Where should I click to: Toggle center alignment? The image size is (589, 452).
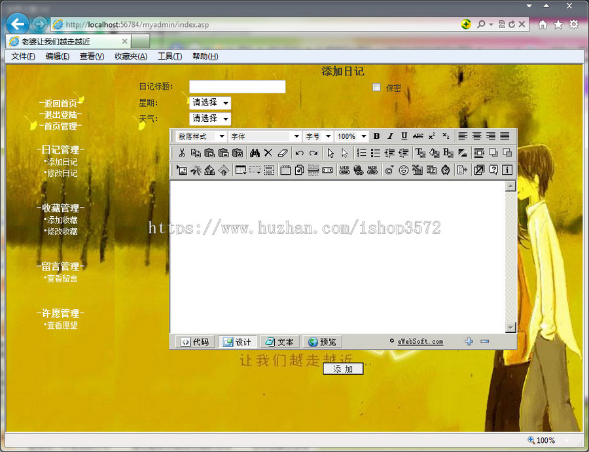476,136
